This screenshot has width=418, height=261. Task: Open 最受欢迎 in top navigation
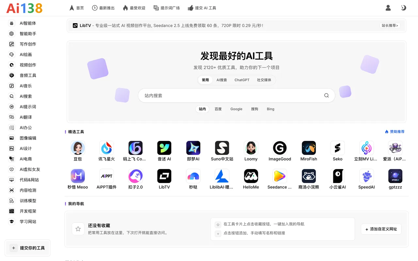[x=134, y=8]
